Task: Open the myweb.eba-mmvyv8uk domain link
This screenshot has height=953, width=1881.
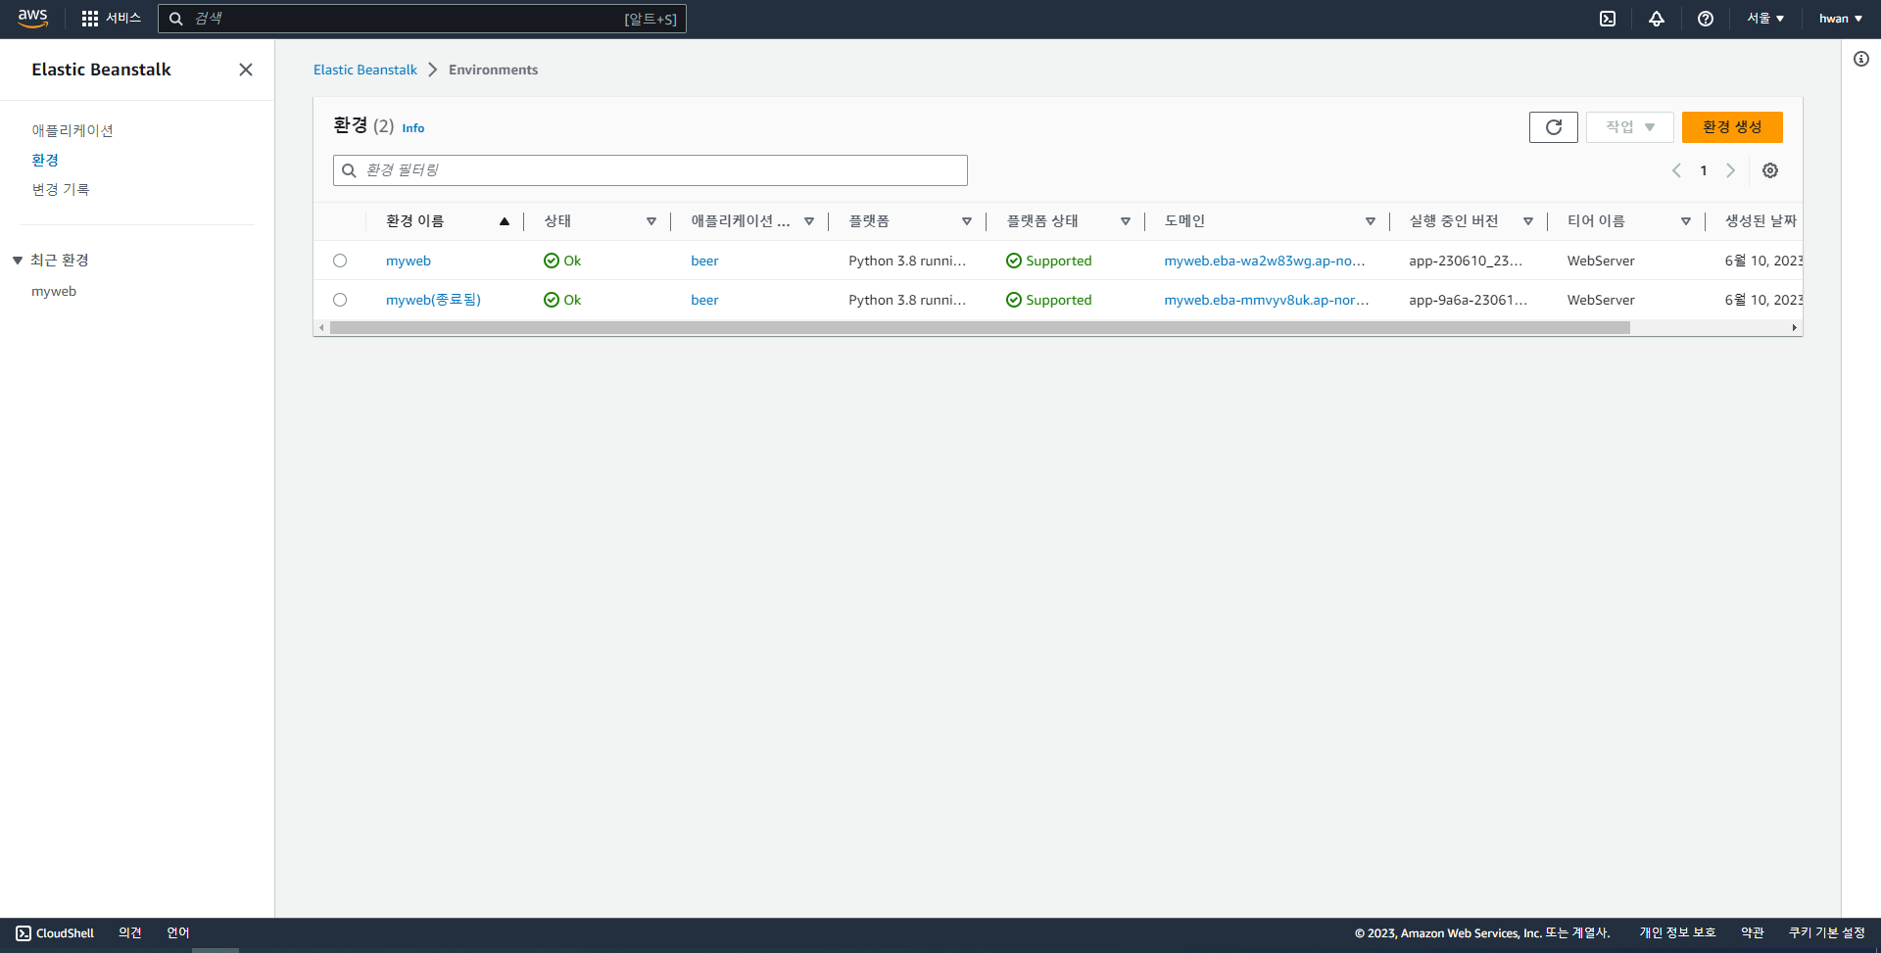Action: click(1267, 300)
